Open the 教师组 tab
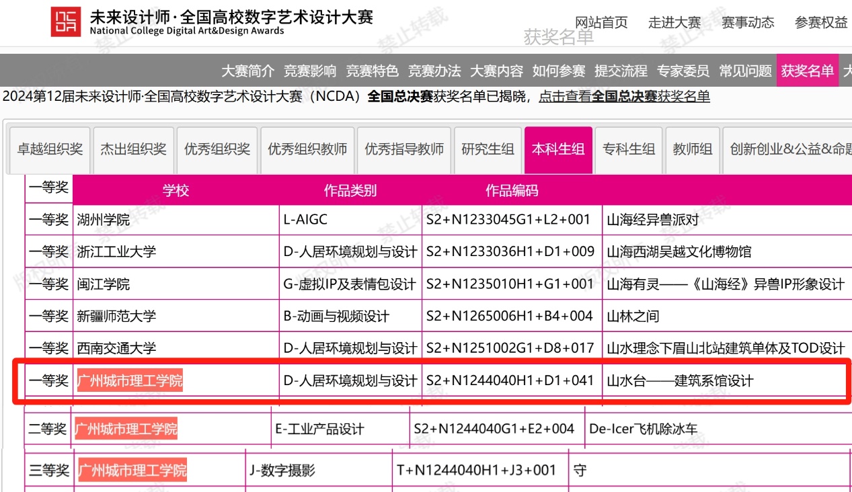The image size is (852, 492). [692, 149]
